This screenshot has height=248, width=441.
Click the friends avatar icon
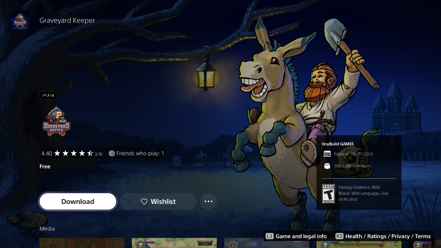(112, 153)
